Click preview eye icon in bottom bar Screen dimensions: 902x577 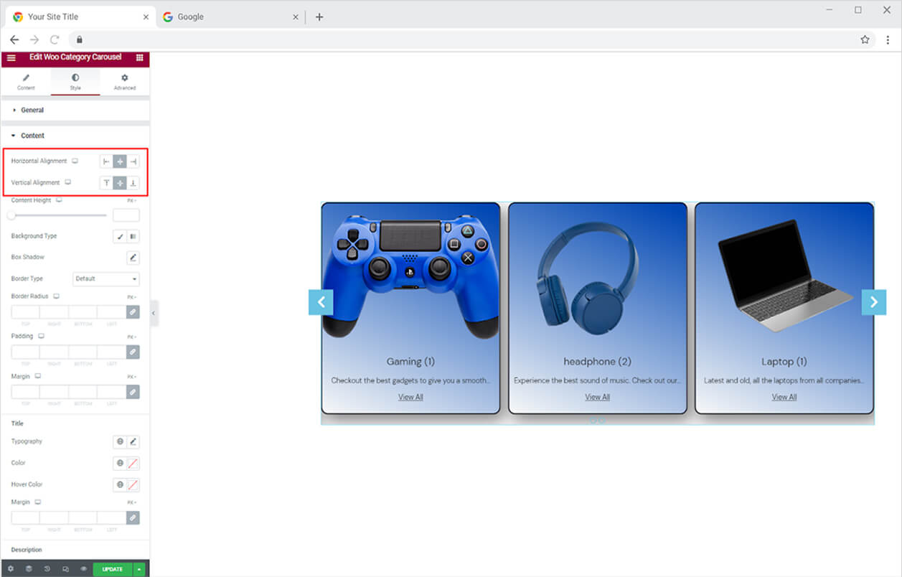(x=83, y=569)
